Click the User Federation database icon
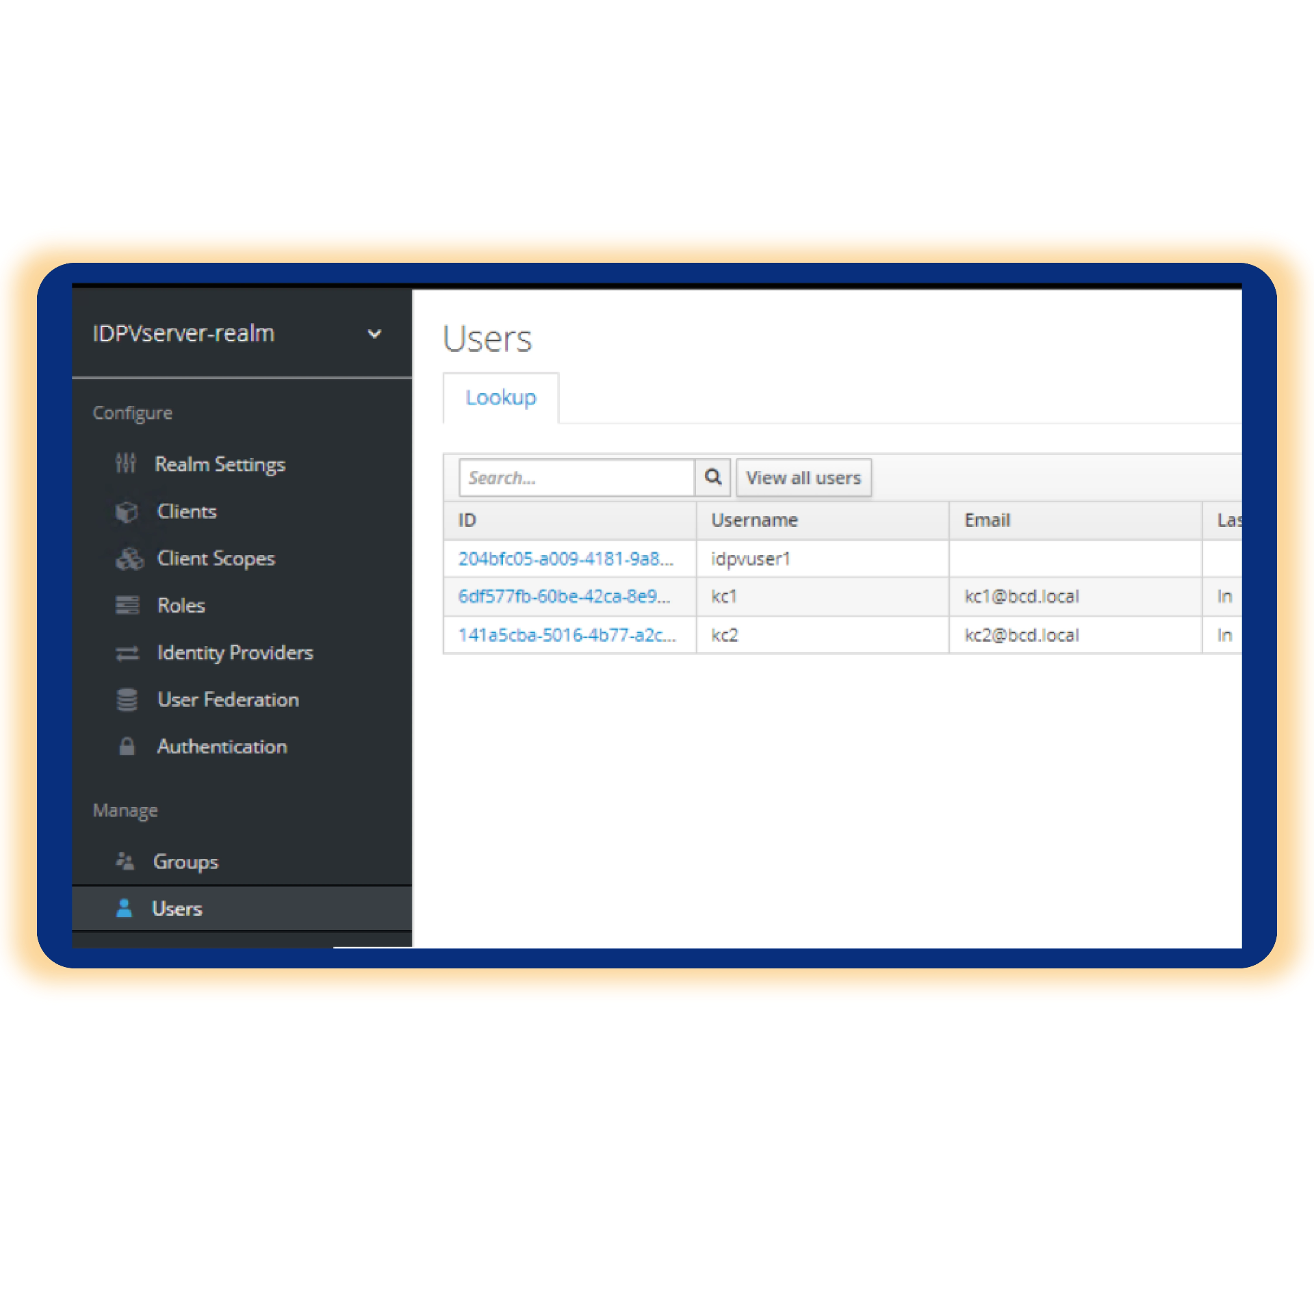Screen dimensions: 1314x1314 127,699
